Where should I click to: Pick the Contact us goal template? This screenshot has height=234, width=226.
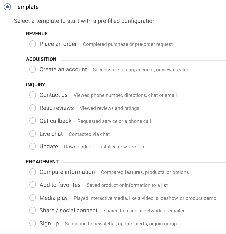coord(33,95)
